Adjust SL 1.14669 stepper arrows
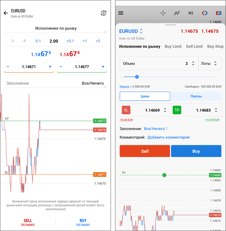Image resolution: width=226 pixels, height=231 pixels. (165, 110)
